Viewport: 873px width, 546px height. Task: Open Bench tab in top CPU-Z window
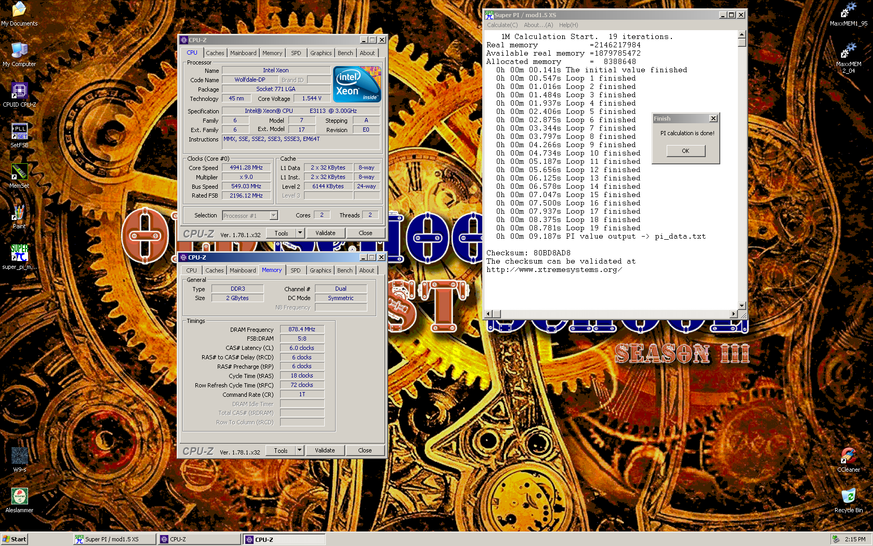point(346,53)
